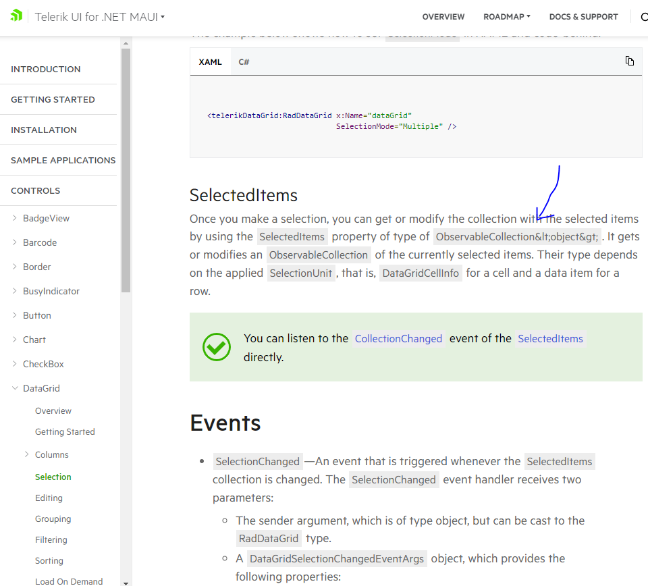Go to Docs & Support
This screenshot has height=586, width=648.
pyautogui.click(x=583, y=17)
